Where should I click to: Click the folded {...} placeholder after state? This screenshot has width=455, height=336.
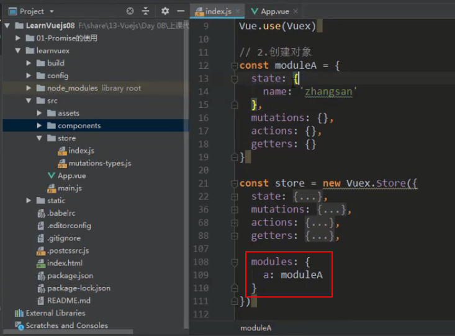(308, 197)
